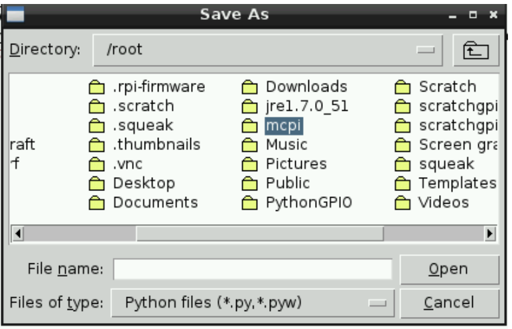
Task: Close the Save As dialog
Action: [x=493, y=15]
